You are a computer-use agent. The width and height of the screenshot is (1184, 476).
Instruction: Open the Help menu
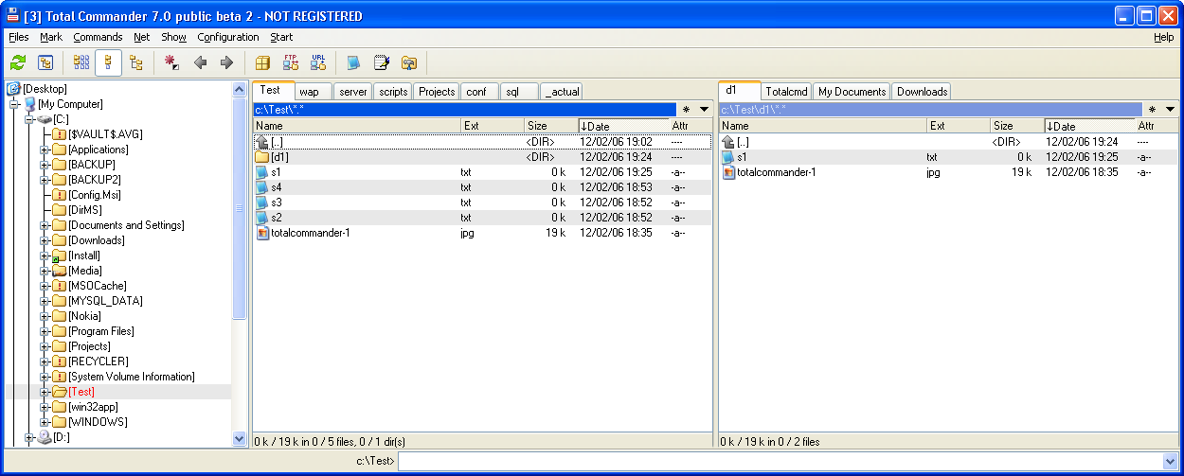pos(1164,38)
